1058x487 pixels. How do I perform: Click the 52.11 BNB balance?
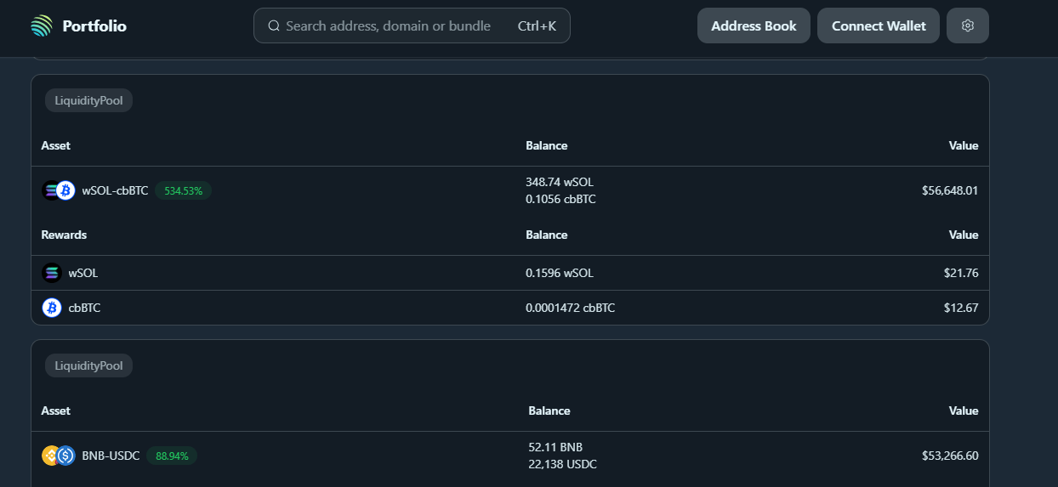[x=555, y=447]
